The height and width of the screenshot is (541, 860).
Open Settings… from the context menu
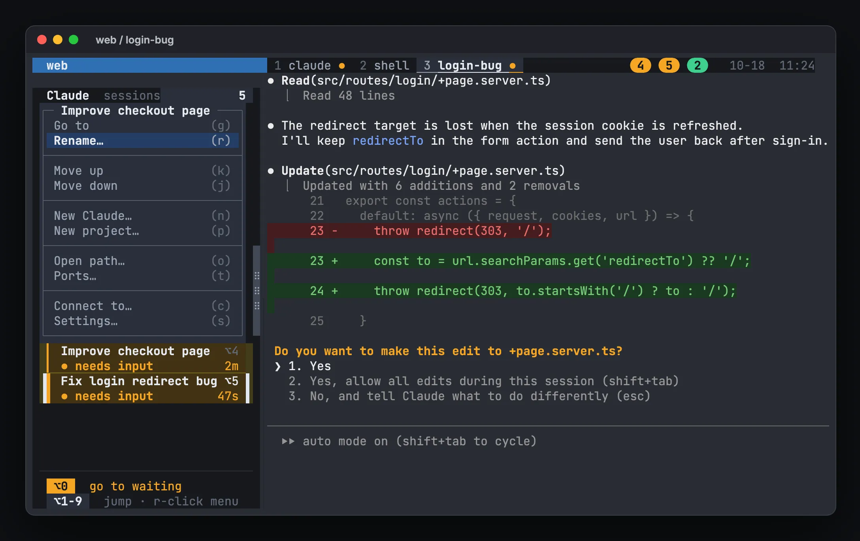(142, 321)
